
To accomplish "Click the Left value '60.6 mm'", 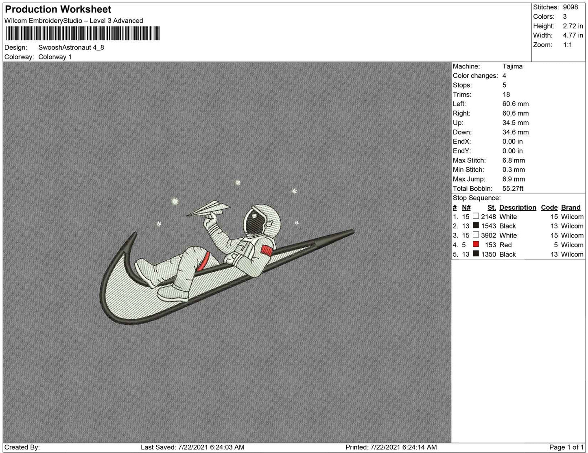I will coord(516,104).
